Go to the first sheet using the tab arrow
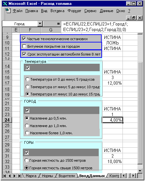 [5, 176]
